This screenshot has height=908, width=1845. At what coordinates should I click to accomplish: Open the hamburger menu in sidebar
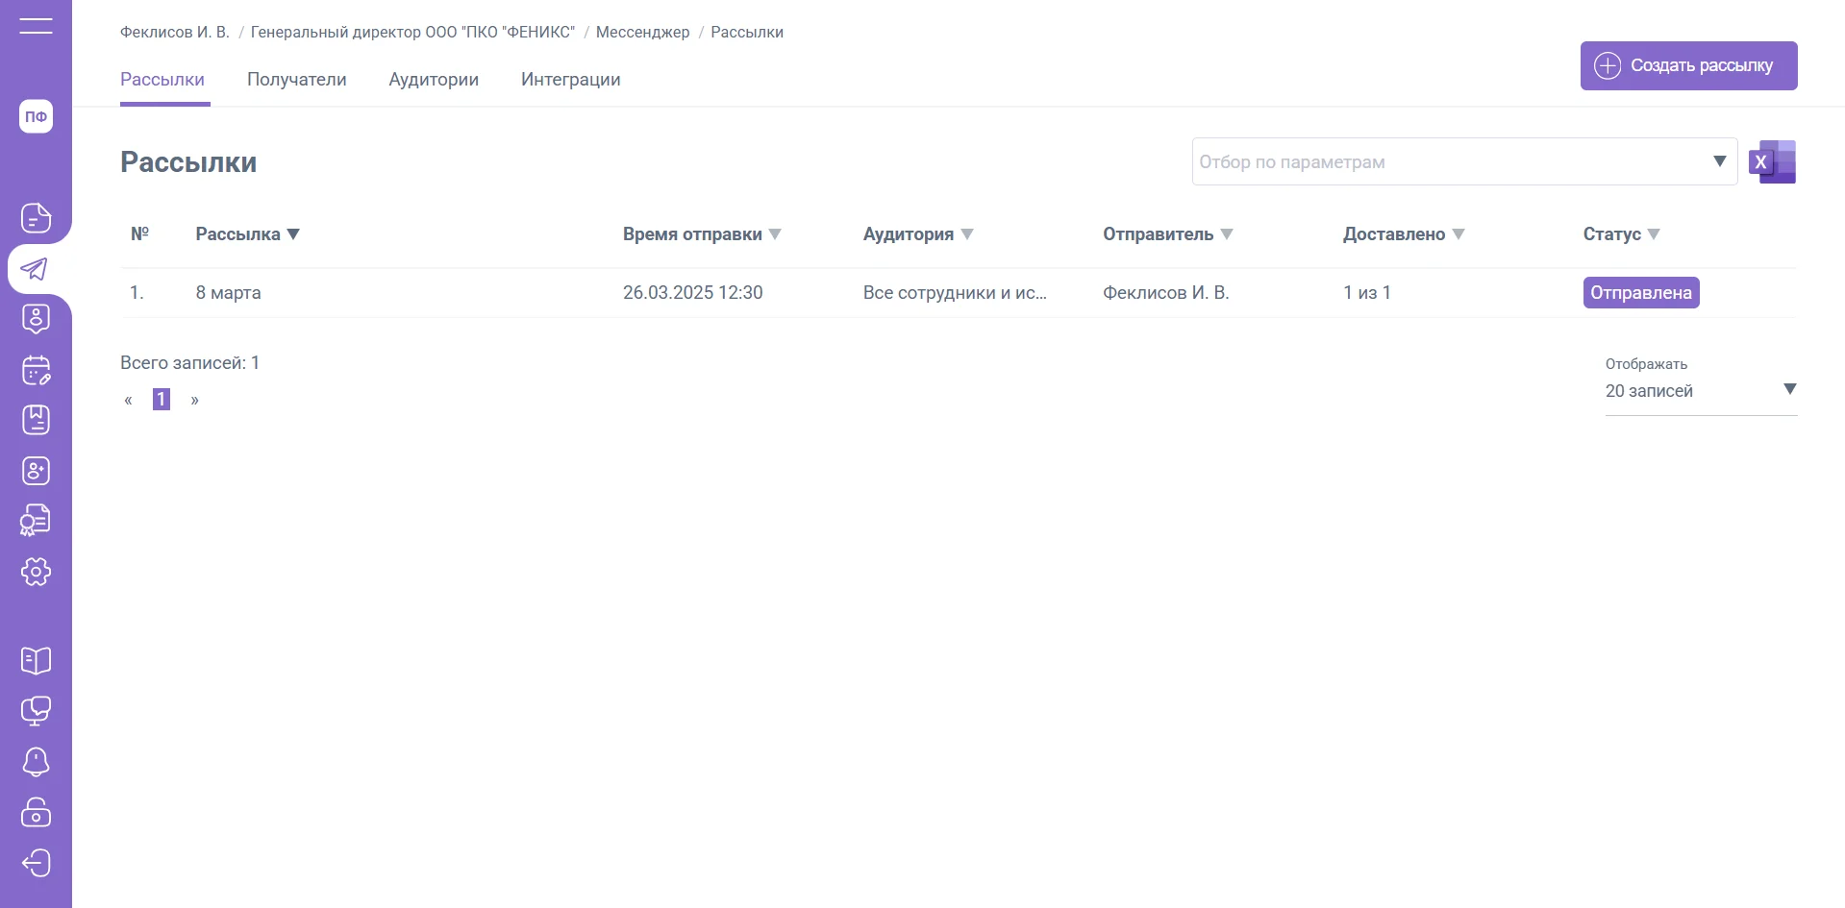click(x=36, y=26)
